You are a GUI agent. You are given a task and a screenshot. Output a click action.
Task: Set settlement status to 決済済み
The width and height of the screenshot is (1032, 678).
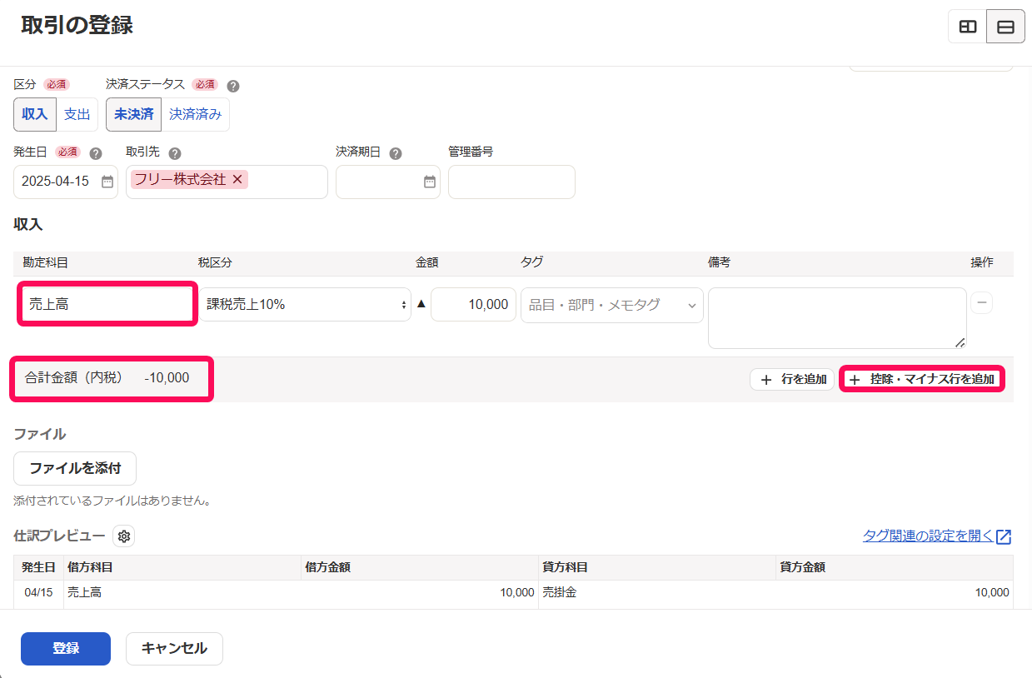click(196, 114)
